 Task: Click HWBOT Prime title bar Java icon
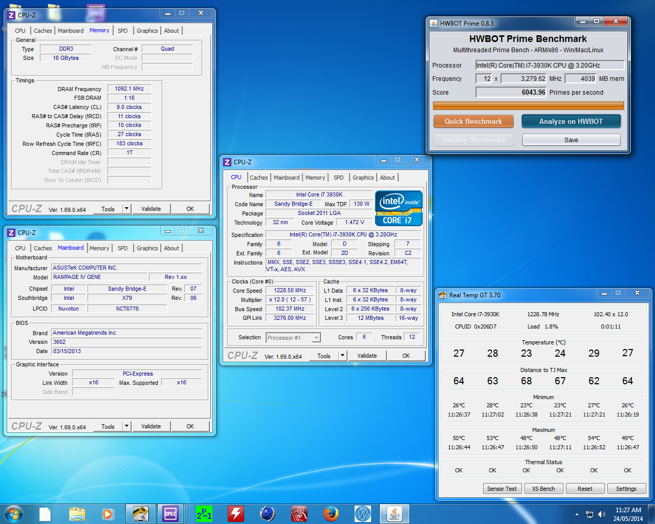[433, 23]
